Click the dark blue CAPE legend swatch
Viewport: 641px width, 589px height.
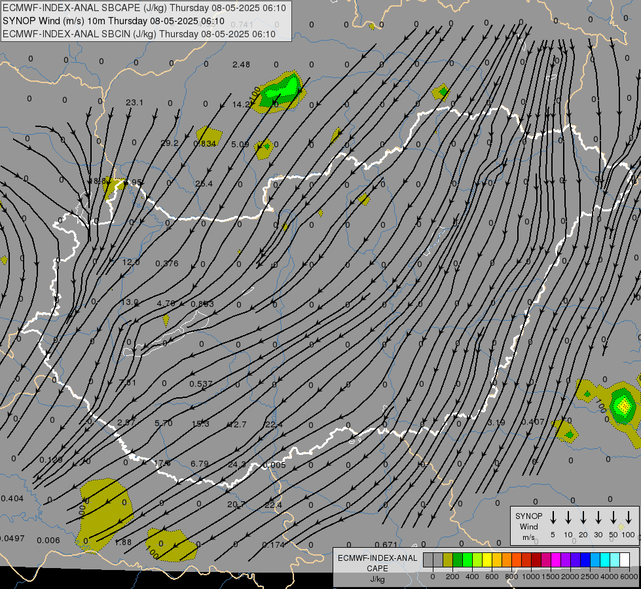click(x=585, y=560)
